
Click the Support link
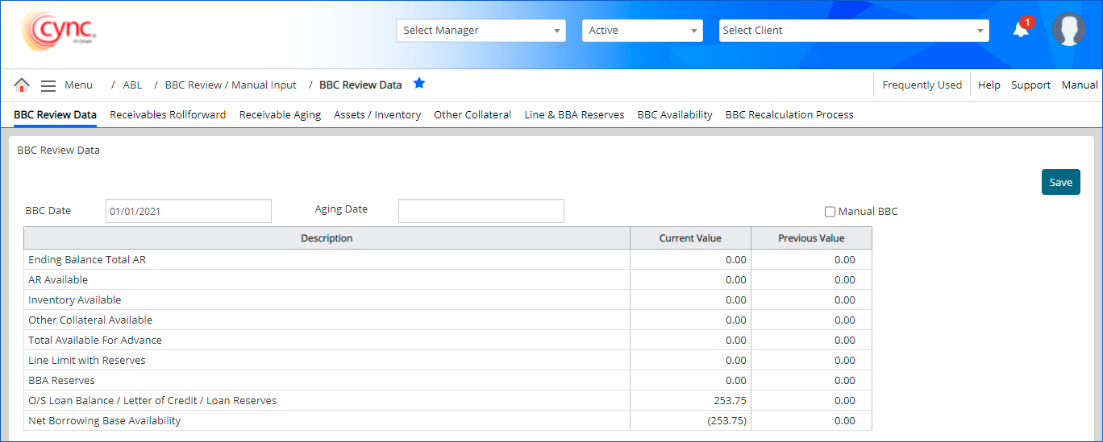click(x=1030, y=85)
